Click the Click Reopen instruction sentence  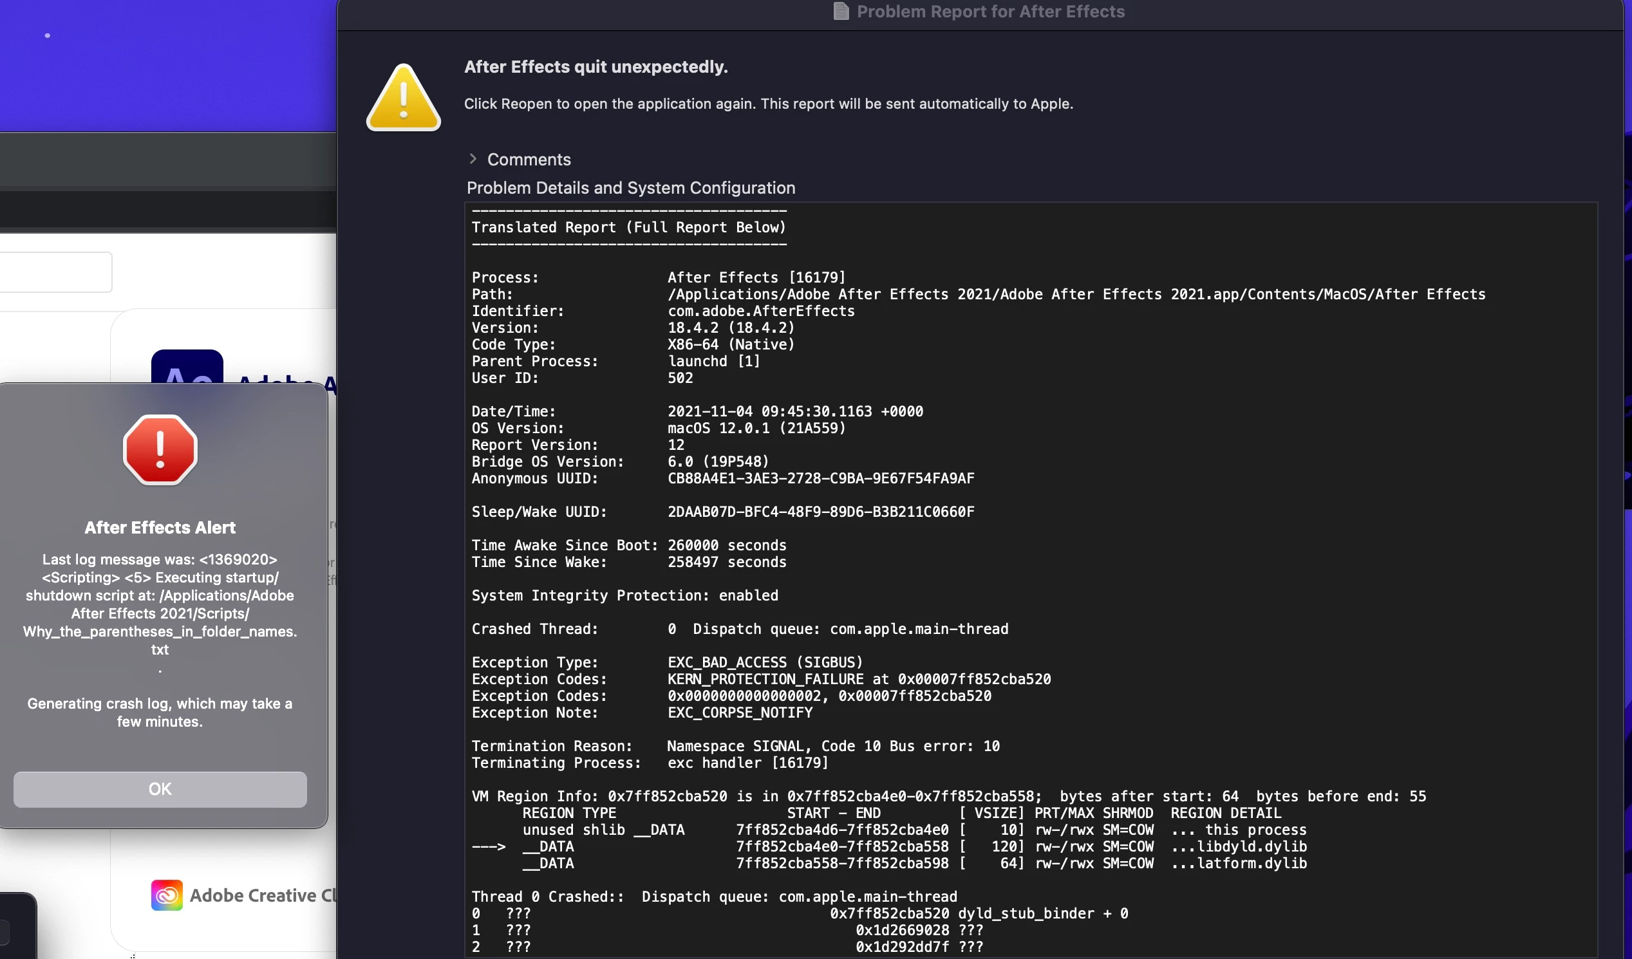768,104
